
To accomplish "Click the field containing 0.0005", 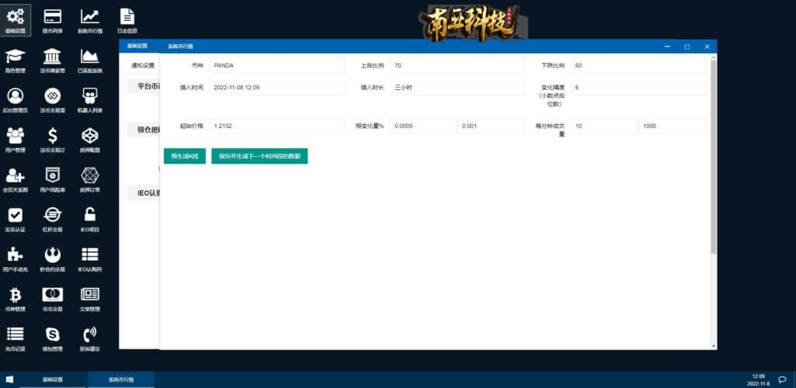I will (x=424, y=126).
